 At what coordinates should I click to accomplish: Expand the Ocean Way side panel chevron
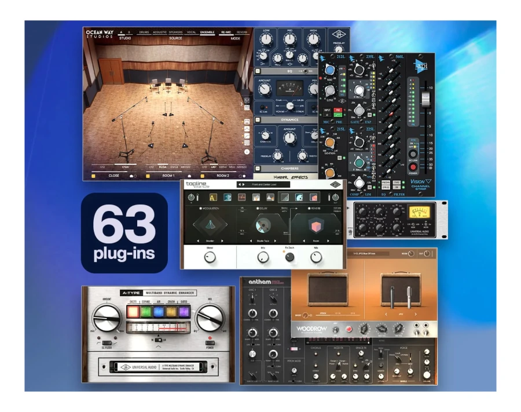tap(241, 104)
